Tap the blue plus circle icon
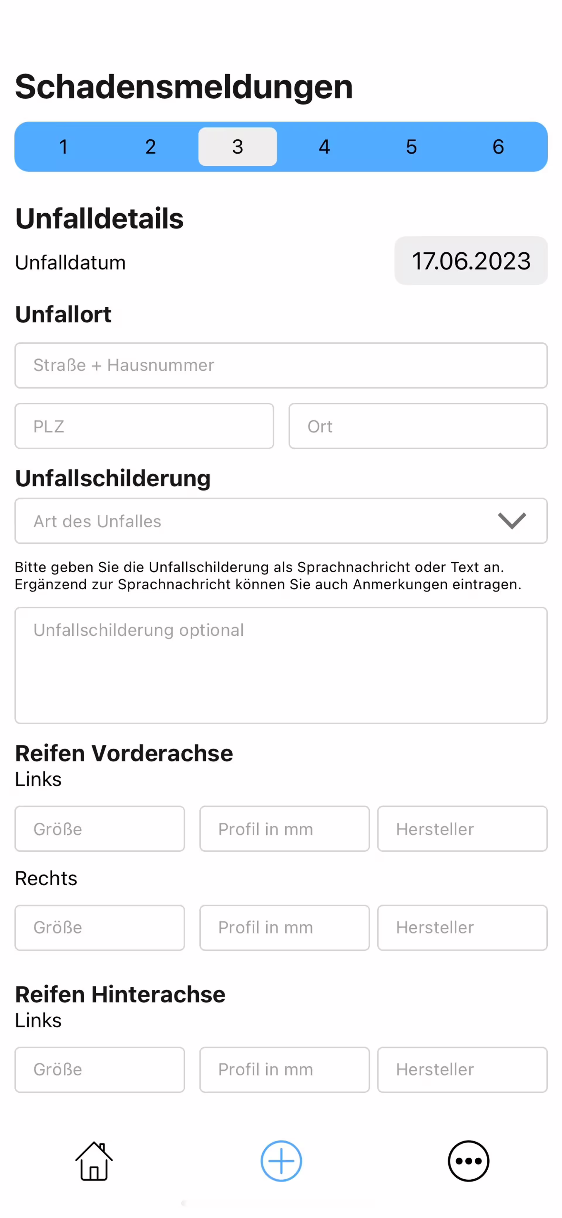This screenshot has width=562, height=1218. click(281, 1161)
